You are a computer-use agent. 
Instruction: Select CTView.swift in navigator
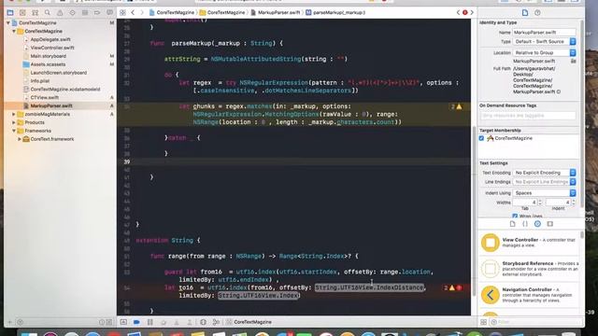tap(44, 97)
